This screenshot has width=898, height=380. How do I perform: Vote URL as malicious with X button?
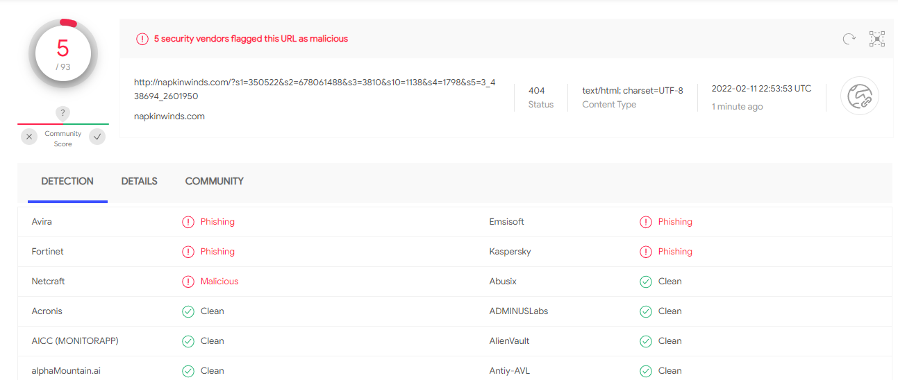29,137
